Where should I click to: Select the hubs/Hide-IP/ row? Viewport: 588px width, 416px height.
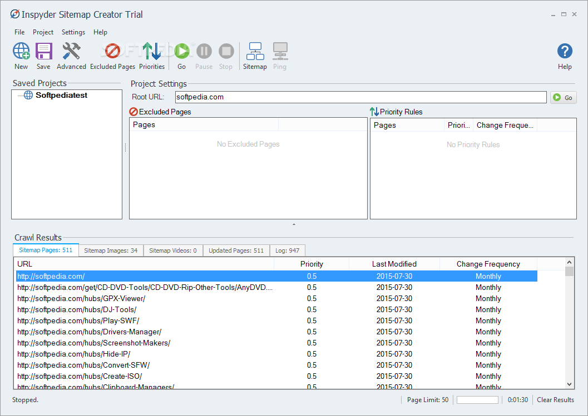pyautogui.click(x=276, y=354)
